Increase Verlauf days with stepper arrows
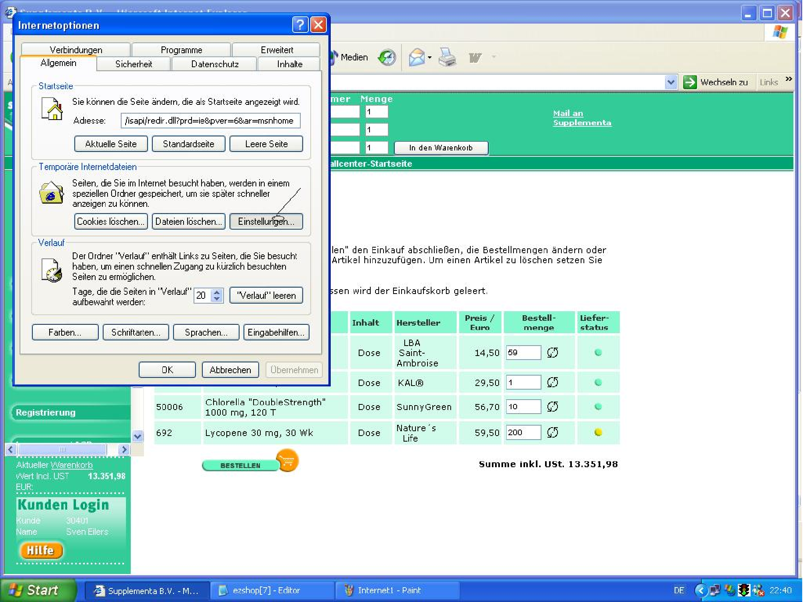 217,292
